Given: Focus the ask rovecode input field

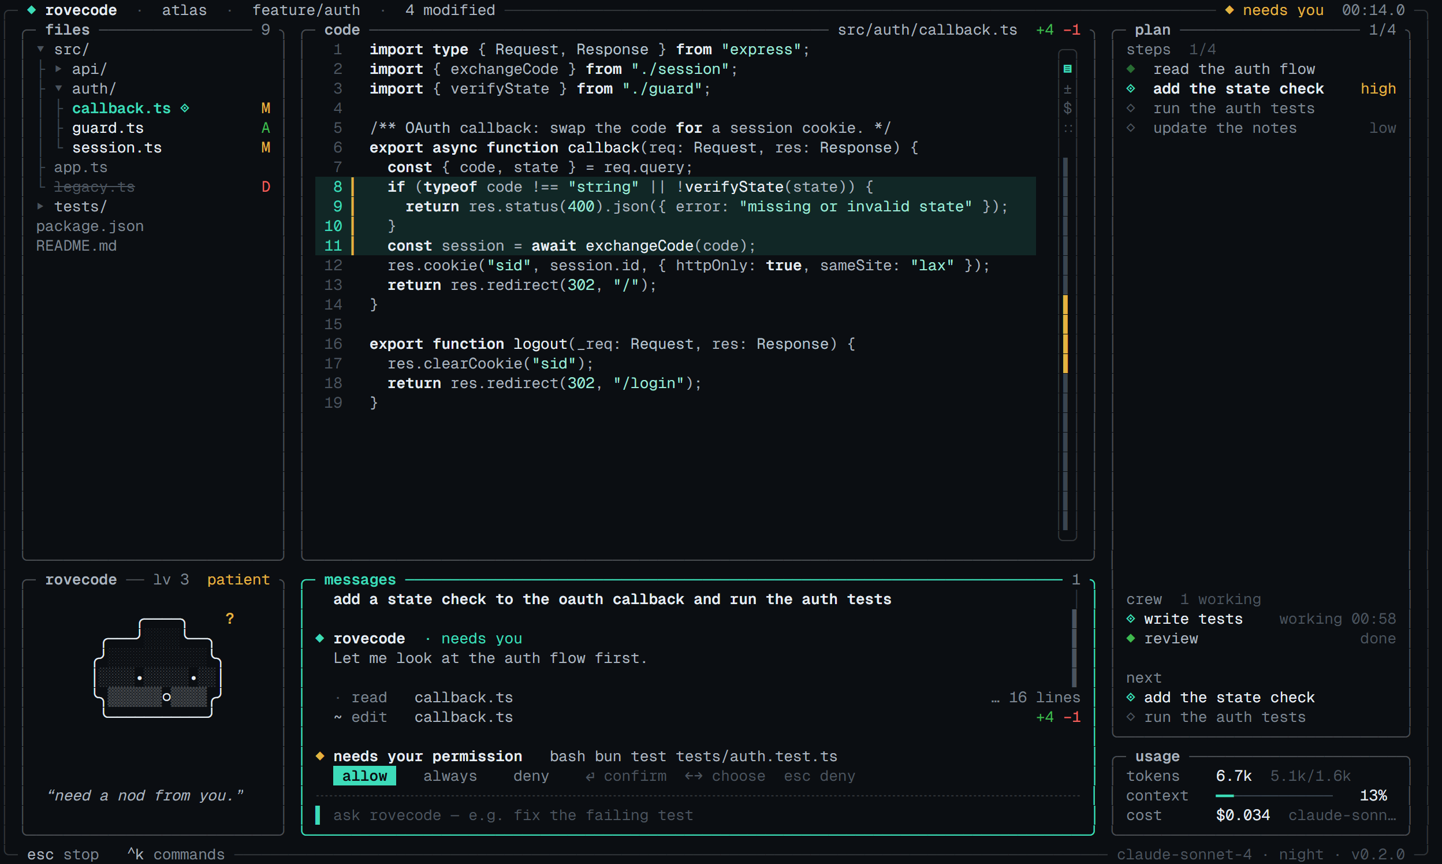Looking at the screenshot, I should [x=697, y=815].
